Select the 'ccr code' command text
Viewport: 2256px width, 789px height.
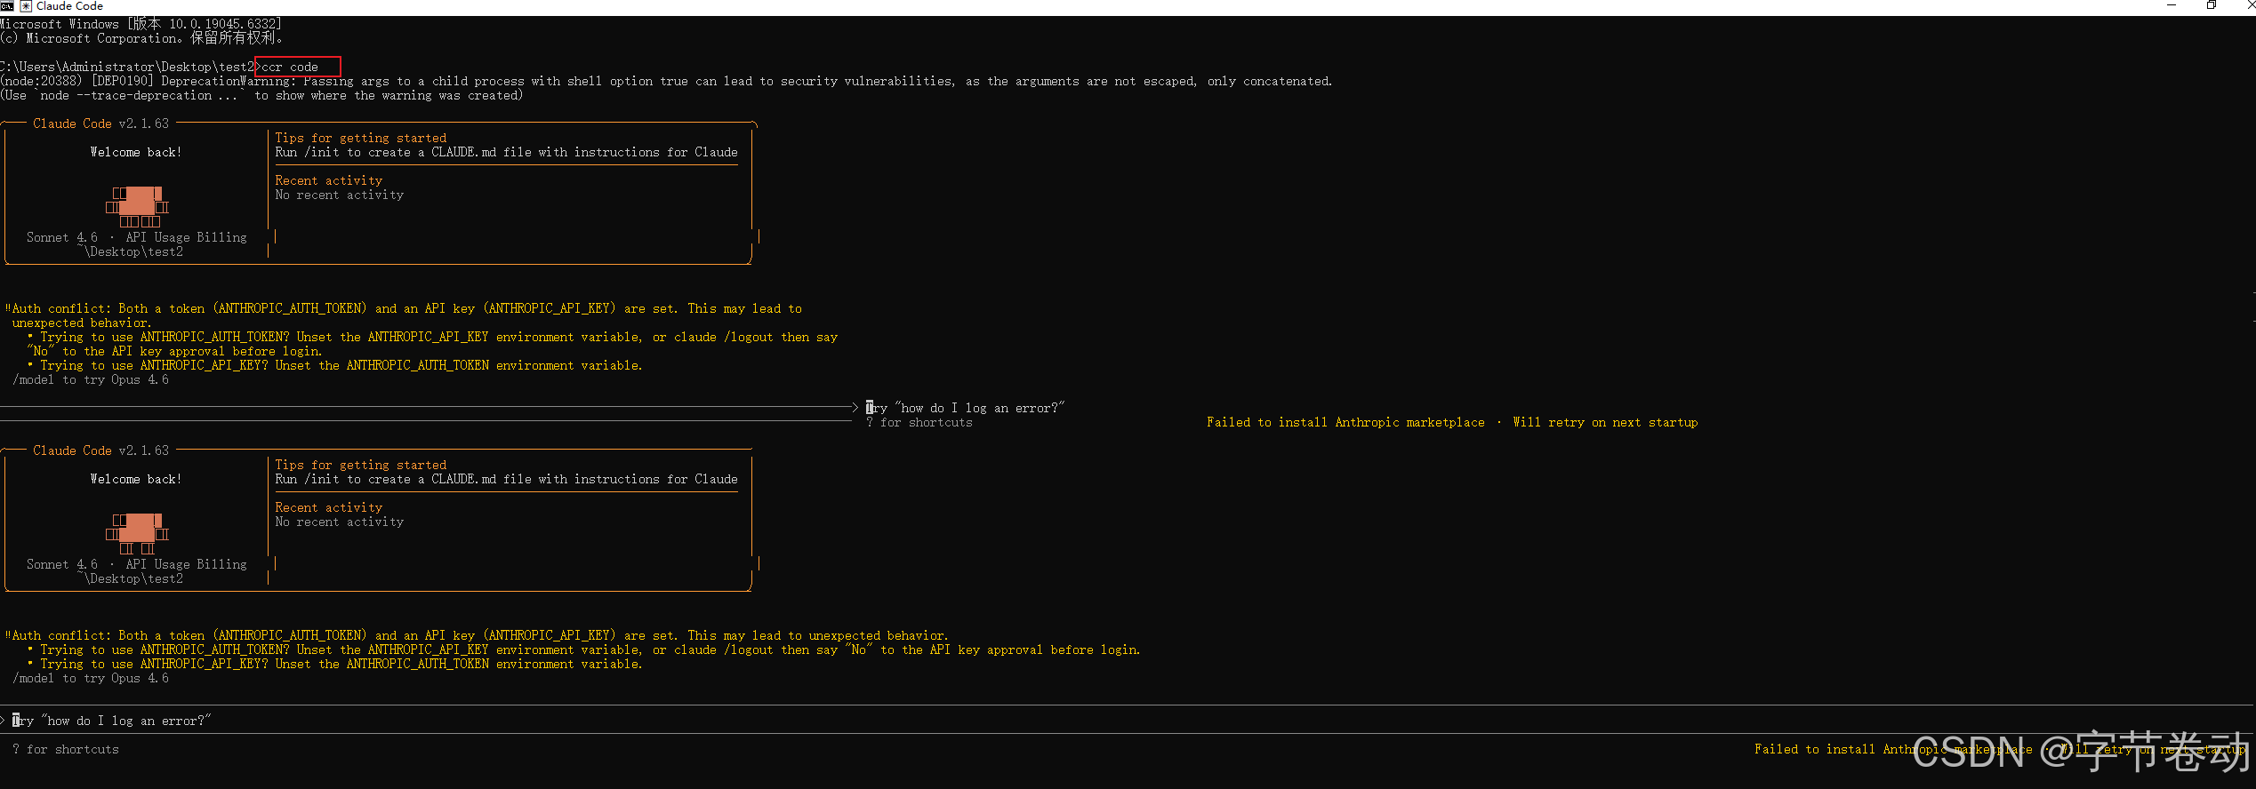[290, 67]
